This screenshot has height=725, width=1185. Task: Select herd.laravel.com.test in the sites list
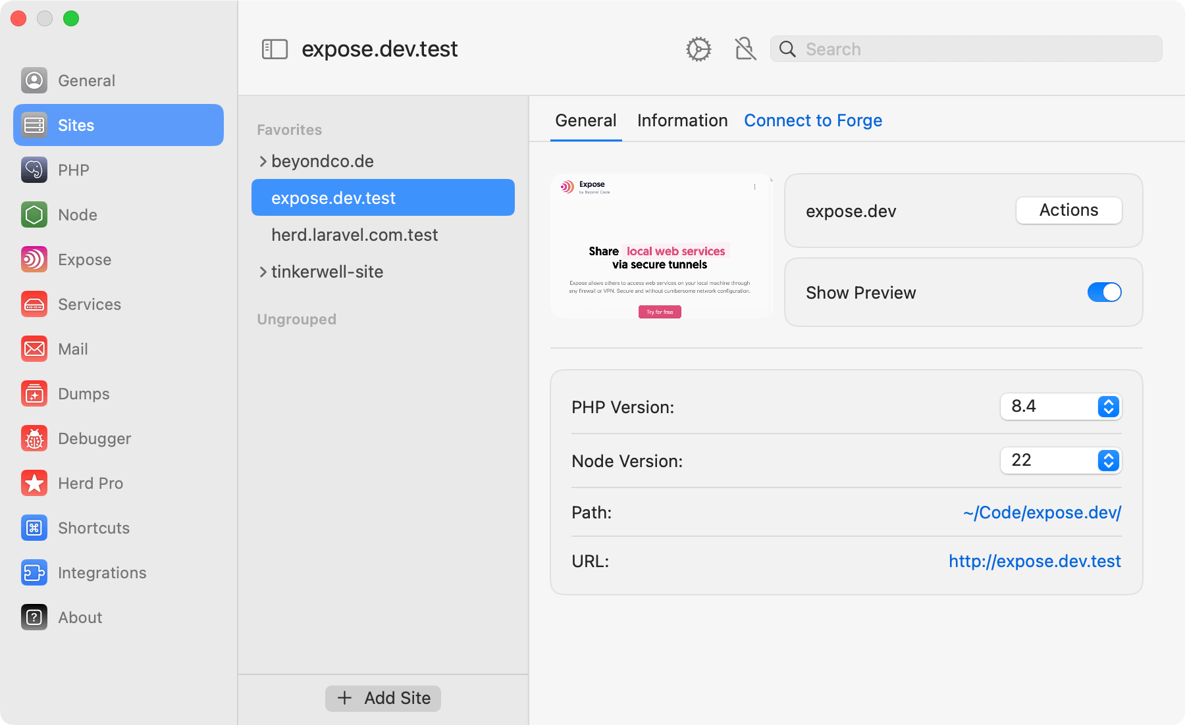click(383, 235)
